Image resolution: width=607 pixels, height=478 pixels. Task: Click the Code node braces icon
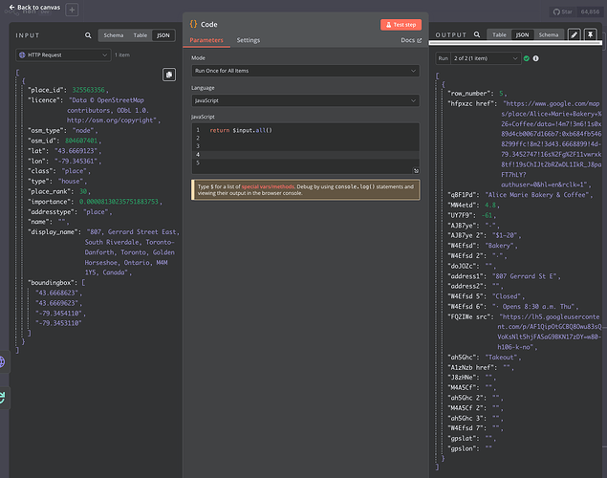(x=193, y=24)
